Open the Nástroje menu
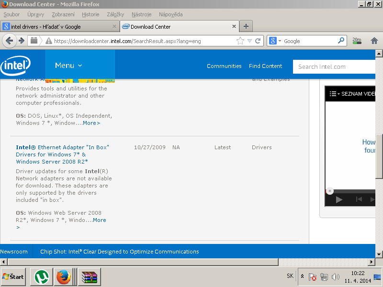 (142, 14)
